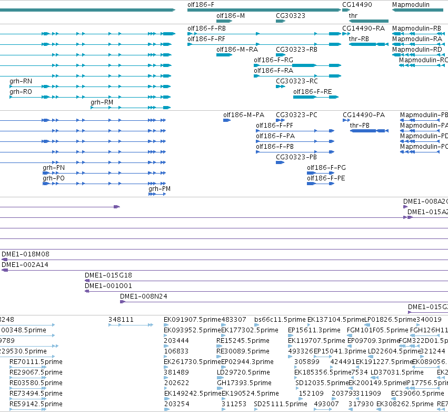The width and height of the screenshot is (448, 412).
Task: Click EST label RE03580.5prime
Action: [36, 384]
